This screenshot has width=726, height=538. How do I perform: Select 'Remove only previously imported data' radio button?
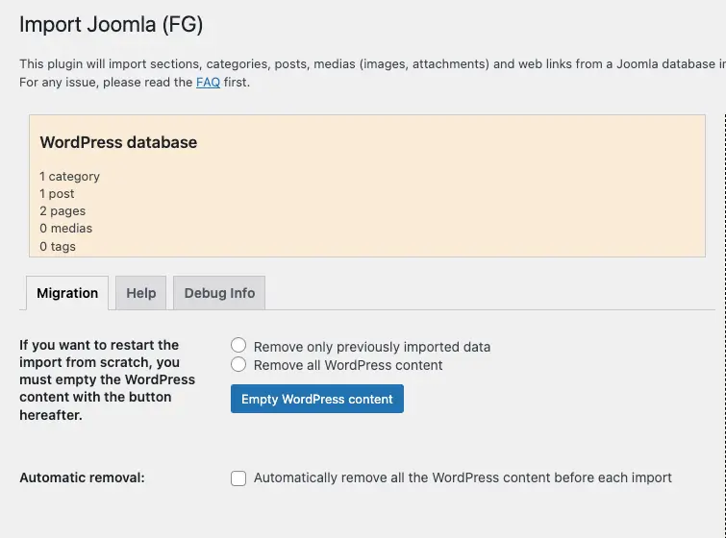pyautogui.click(x=238, y=346)
